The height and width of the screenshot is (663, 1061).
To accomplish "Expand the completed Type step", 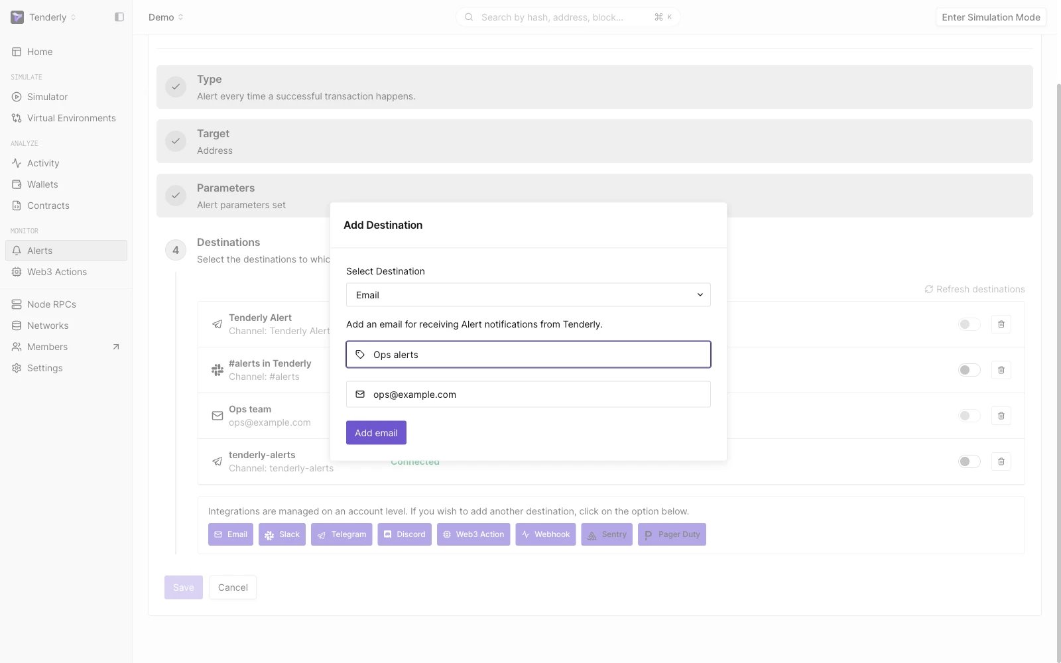I will (595, 87).
